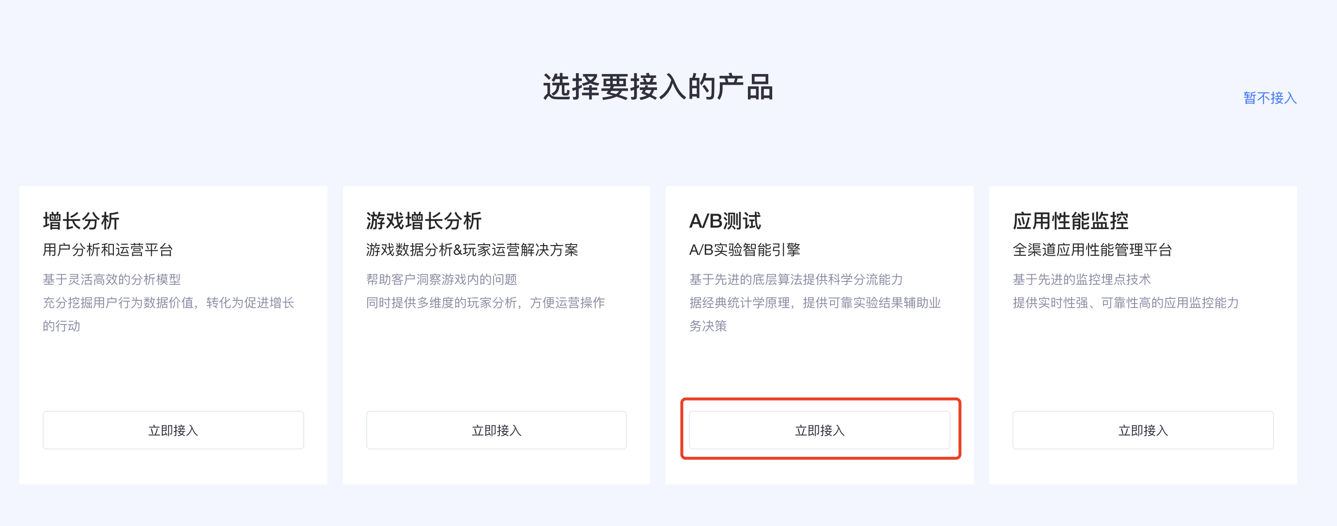Image resolution: width=1337 pixels, height=526 pixels.
Task: Click the 用户分析和运营平台 subtitle
Action: 108,250
